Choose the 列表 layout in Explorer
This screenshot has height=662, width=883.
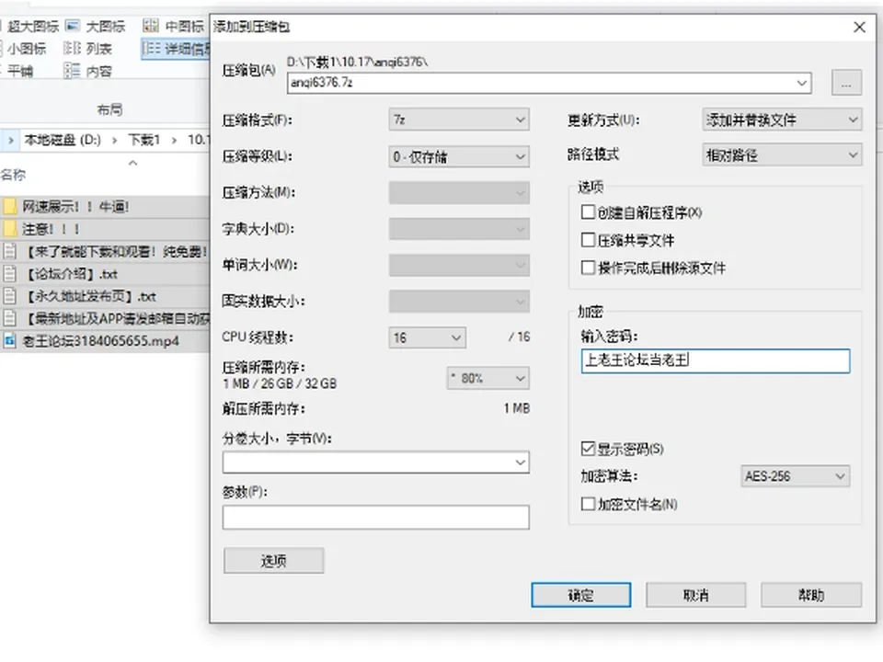(88, 49)
